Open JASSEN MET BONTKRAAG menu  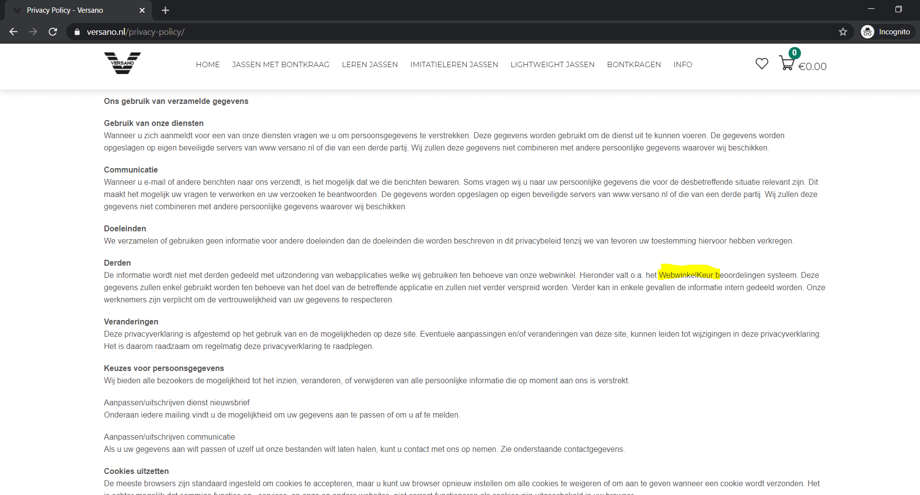click(x=280, y=65)
